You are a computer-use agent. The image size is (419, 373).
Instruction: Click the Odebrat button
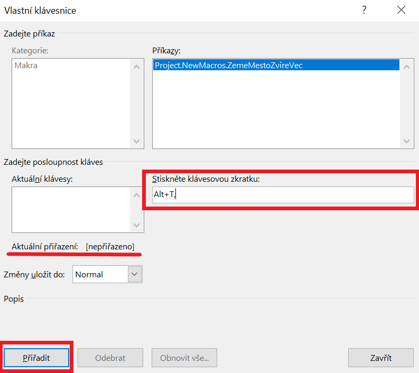pyautogui.click(x=110, y=358)
